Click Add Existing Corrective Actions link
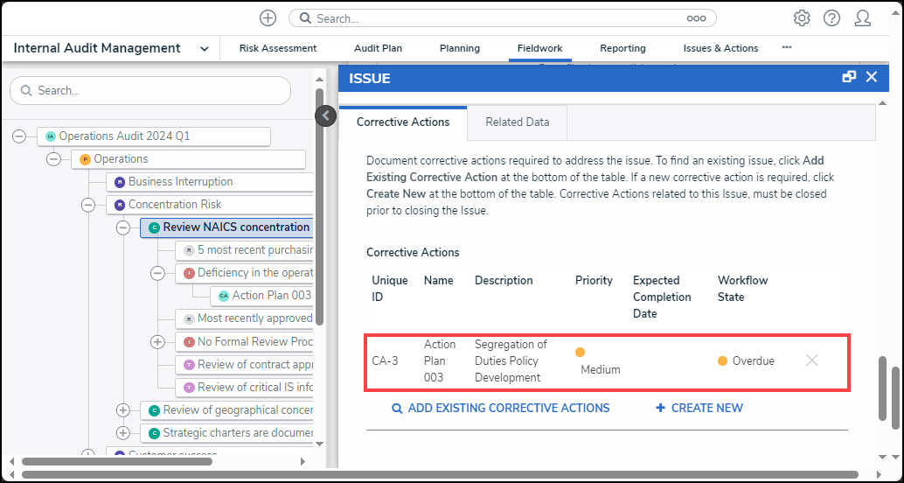Screen dimensions: 904x483 pyautogui.click(x=500, y=408)
